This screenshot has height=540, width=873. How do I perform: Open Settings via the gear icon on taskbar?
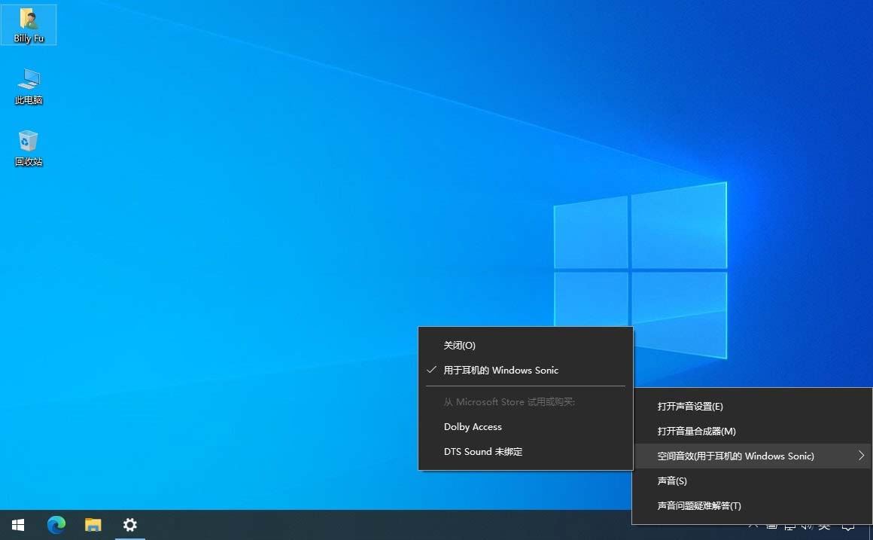click(x=129, y=525)
